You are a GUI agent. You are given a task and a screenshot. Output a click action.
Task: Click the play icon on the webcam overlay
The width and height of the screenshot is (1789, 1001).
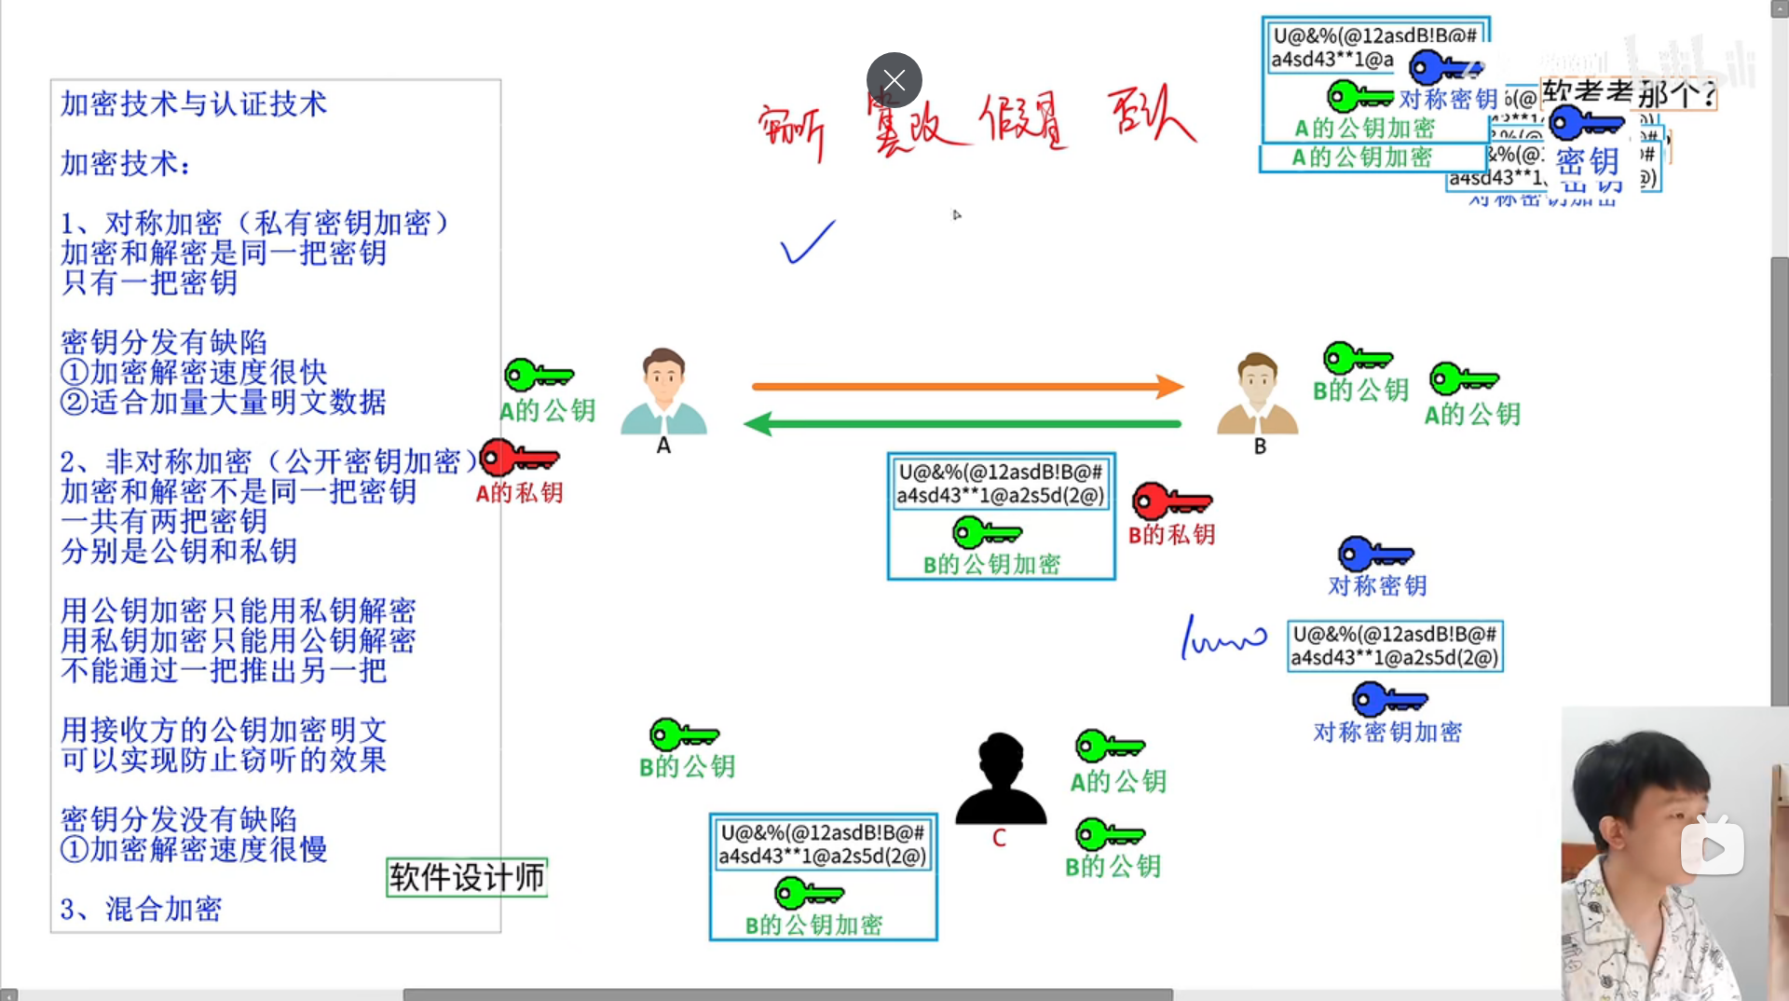tap(1712, 848)
